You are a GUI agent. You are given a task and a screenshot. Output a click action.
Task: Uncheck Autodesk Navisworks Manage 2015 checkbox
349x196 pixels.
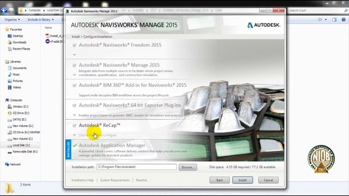[x=74, y=65]
